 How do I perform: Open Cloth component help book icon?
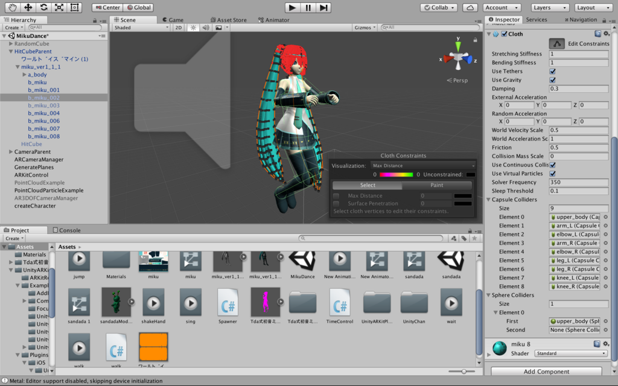(x=597, y=34)
